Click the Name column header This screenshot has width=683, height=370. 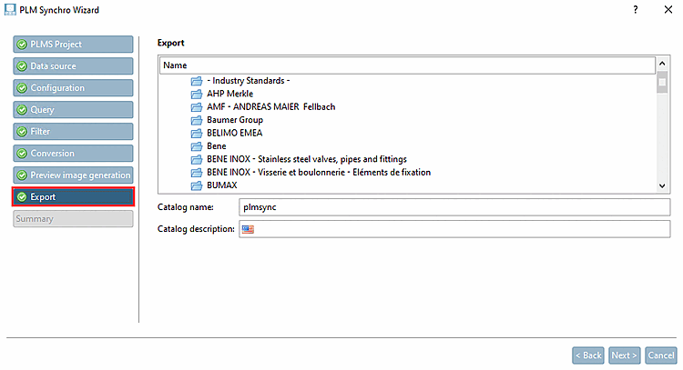pyautogui.click(x=407, y=65)
